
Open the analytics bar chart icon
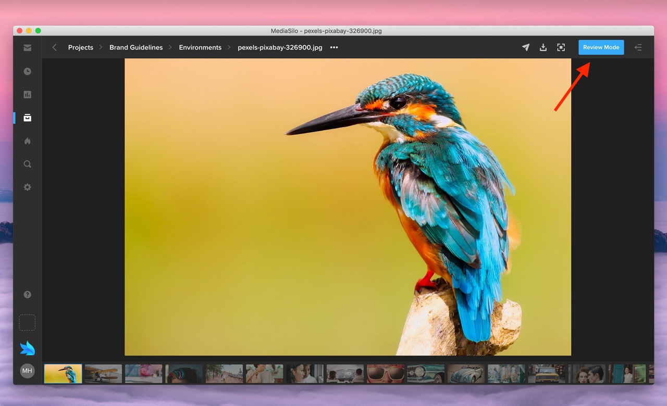click(27, 95)
